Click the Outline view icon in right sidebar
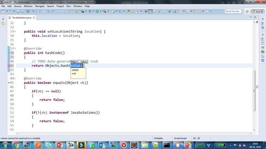 pos(263,24)
